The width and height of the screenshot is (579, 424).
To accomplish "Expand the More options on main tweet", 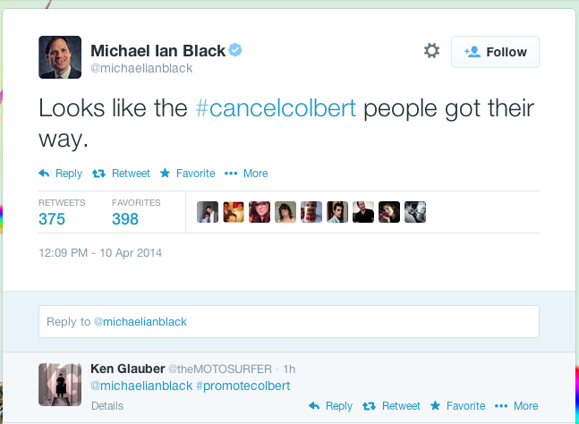I will tap(246, 174).
